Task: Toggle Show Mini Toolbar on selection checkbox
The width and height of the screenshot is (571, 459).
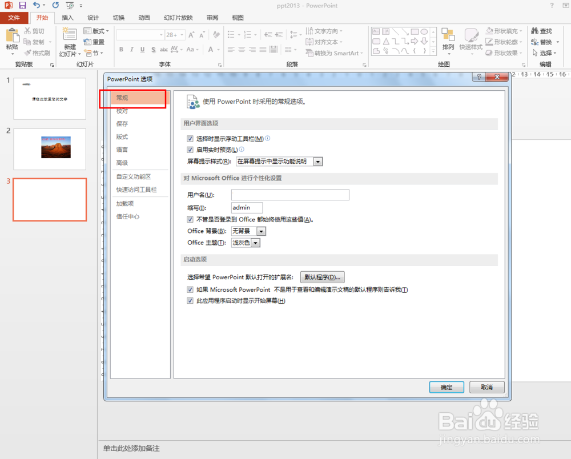Action: click(190, 139)
